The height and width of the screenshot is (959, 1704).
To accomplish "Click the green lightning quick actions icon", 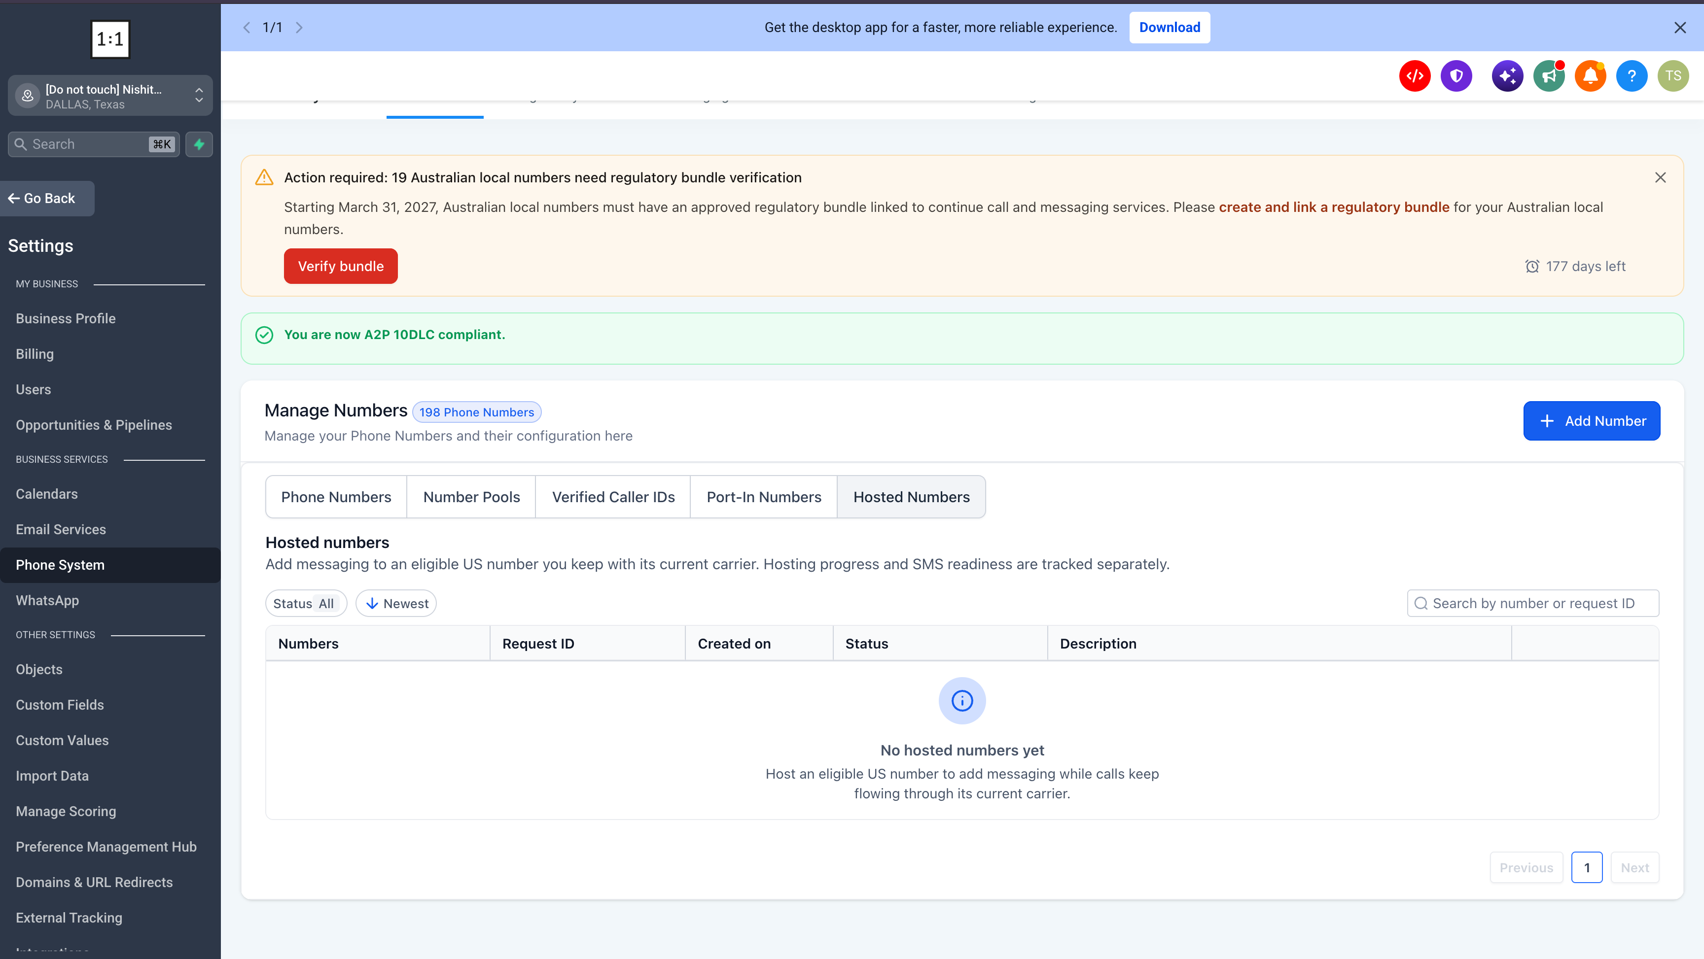I will pos(199,144).
